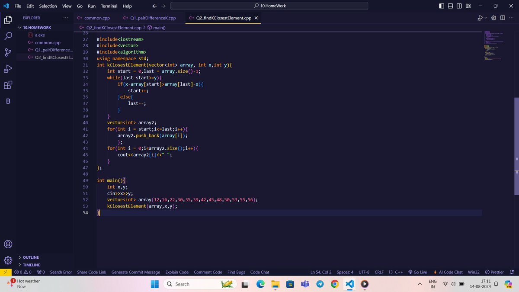The height and width of the screenshot is (292, 519).
Task: Click the 10.HomeWork command center search box
Action: 269,6
